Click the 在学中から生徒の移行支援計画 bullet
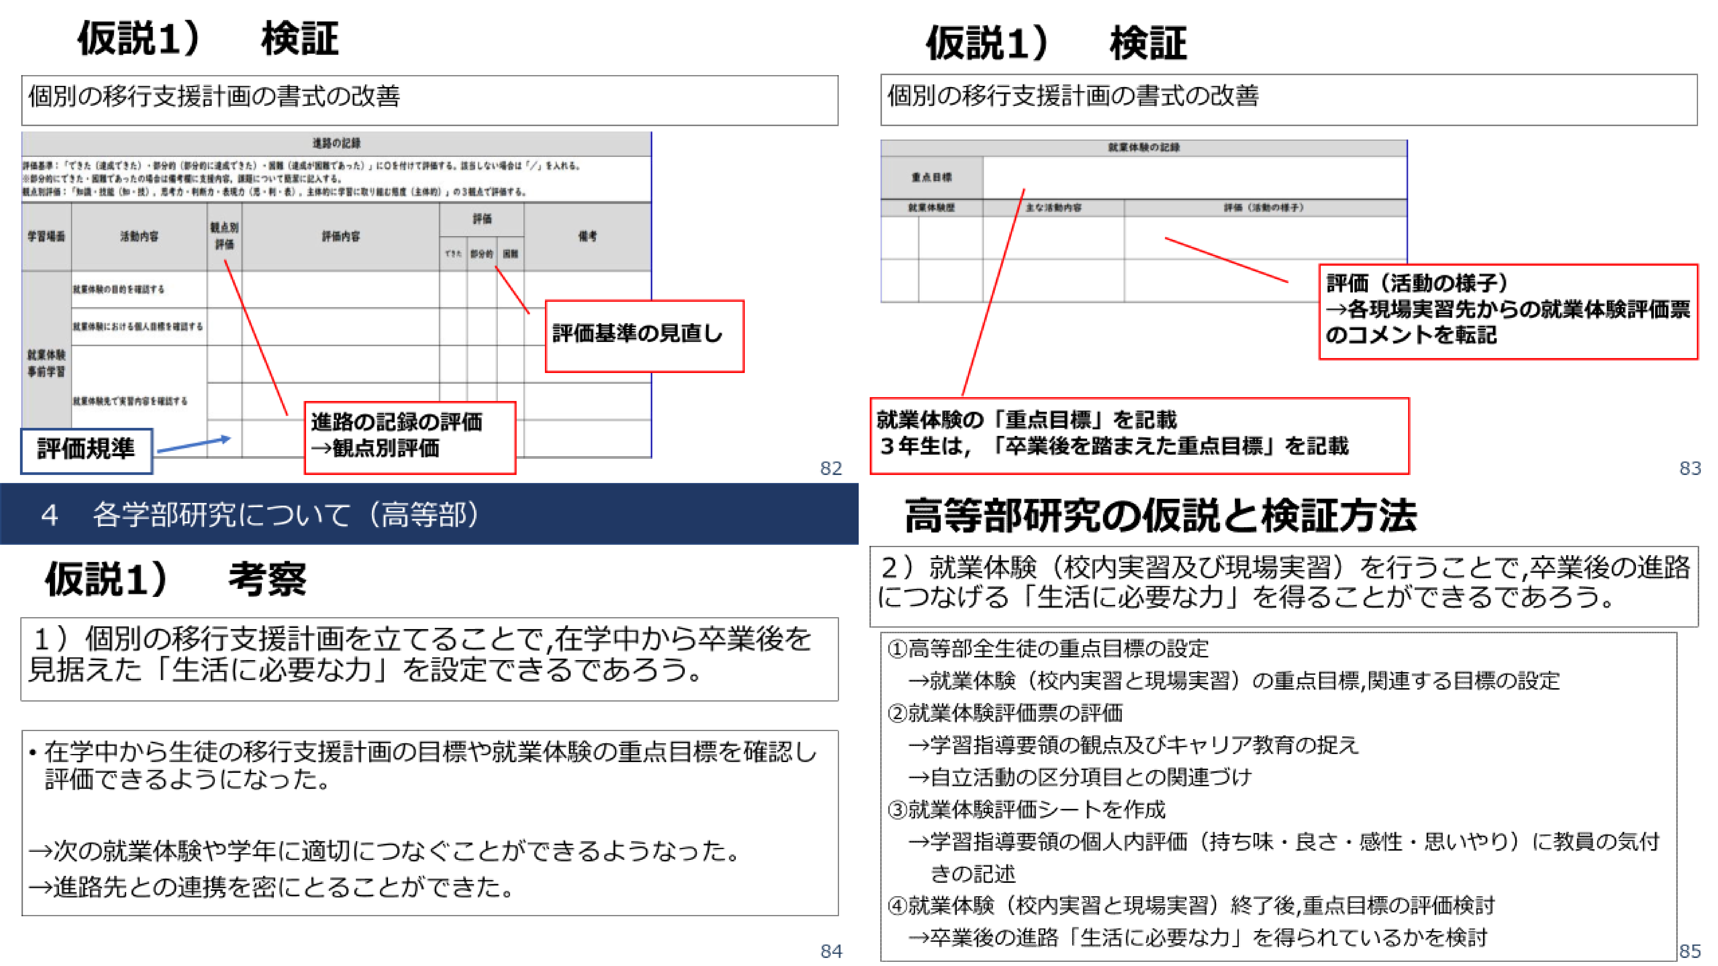 point(424,765)
